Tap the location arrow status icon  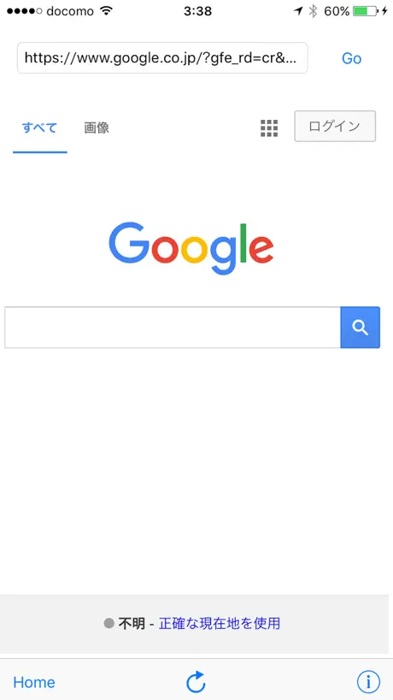[298, 11]
